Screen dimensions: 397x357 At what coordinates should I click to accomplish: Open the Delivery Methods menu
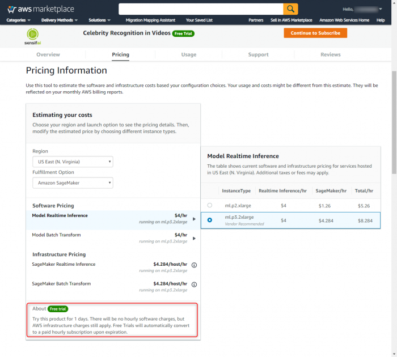click(x=60, y=20)
